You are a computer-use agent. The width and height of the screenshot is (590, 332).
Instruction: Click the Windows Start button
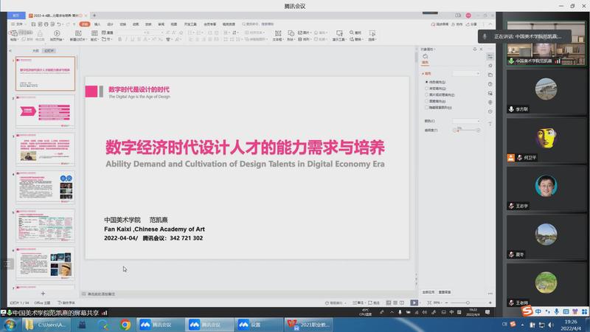click(x=10, y=324)
